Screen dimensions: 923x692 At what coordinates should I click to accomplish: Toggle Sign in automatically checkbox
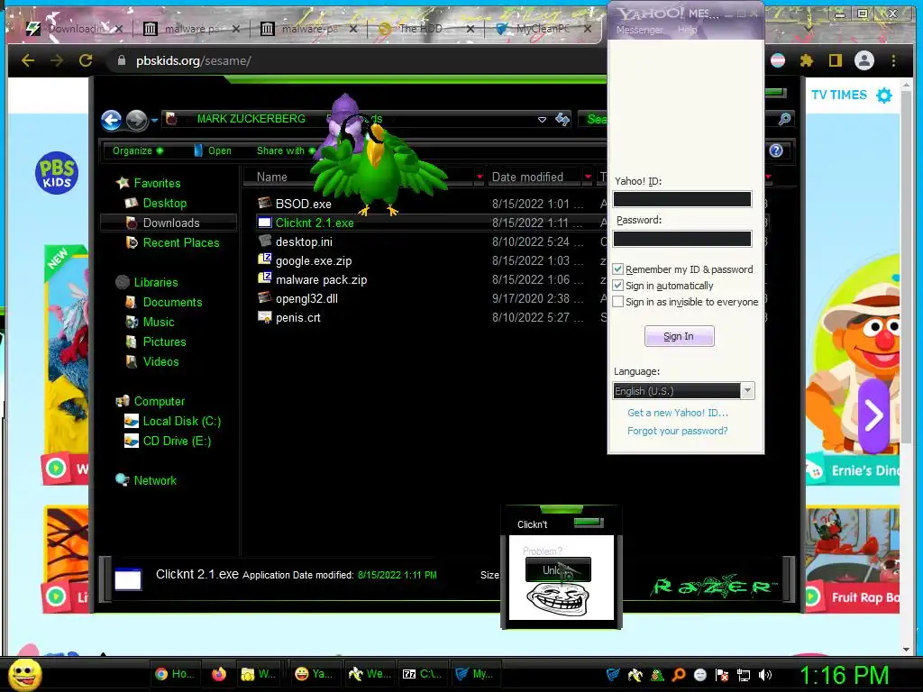coord(617,286)
